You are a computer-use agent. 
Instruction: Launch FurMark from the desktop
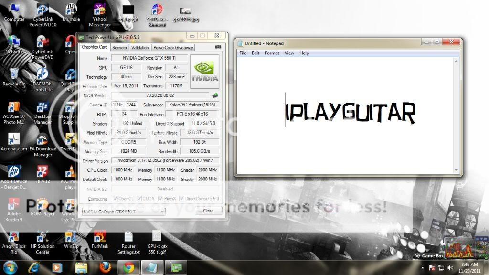[x=100, y=240]
